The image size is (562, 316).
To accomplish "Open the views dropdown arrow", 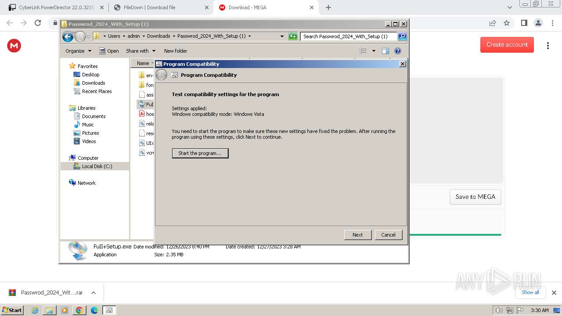I will [x=374, y=51].
